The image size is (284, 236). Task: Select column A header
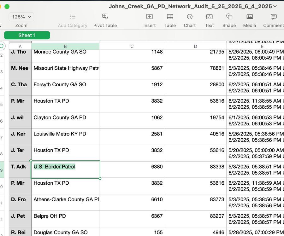pos(20,46)
